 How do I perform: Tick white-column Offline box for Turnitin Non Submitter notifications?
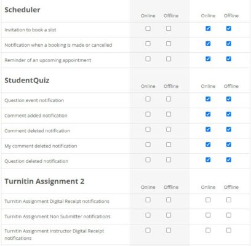[229, 215]
